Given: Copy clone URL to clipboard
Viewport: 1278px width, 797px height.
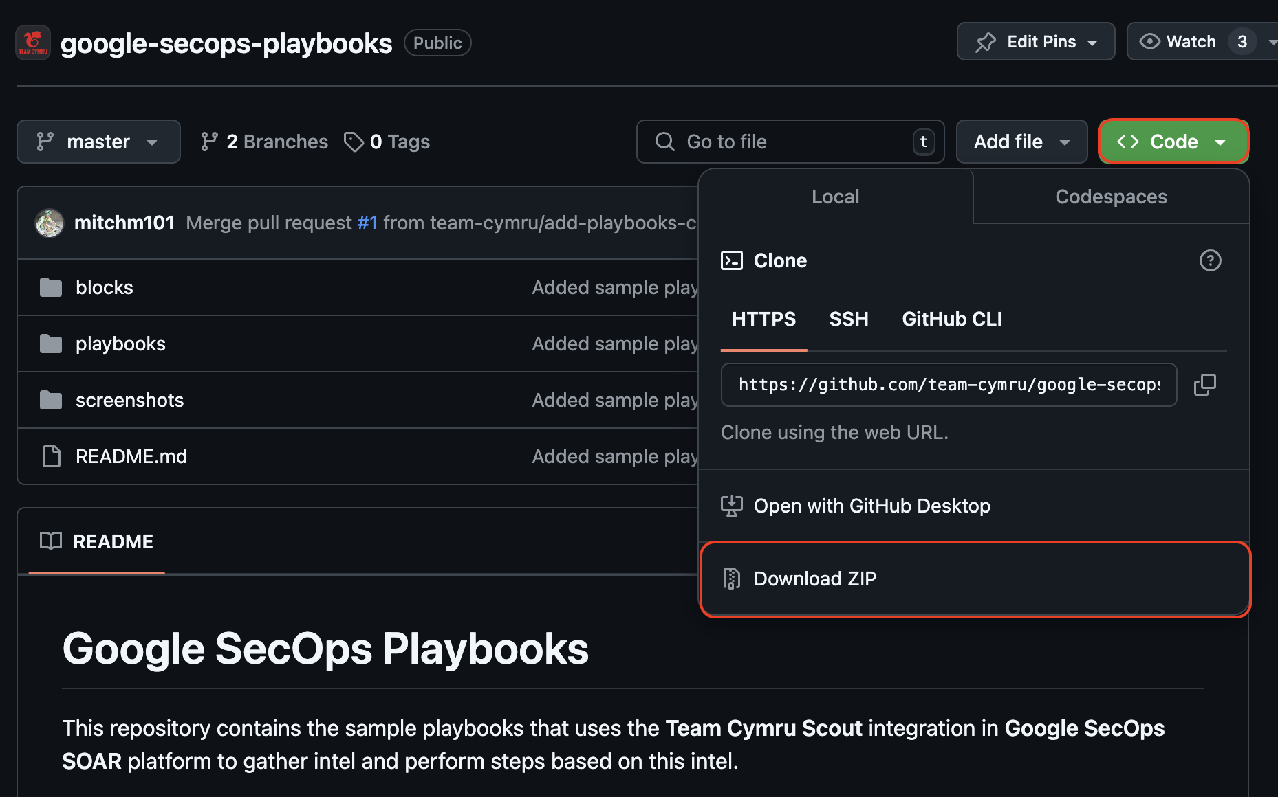Looking at the screenshot, I should tap(1204, 385).
